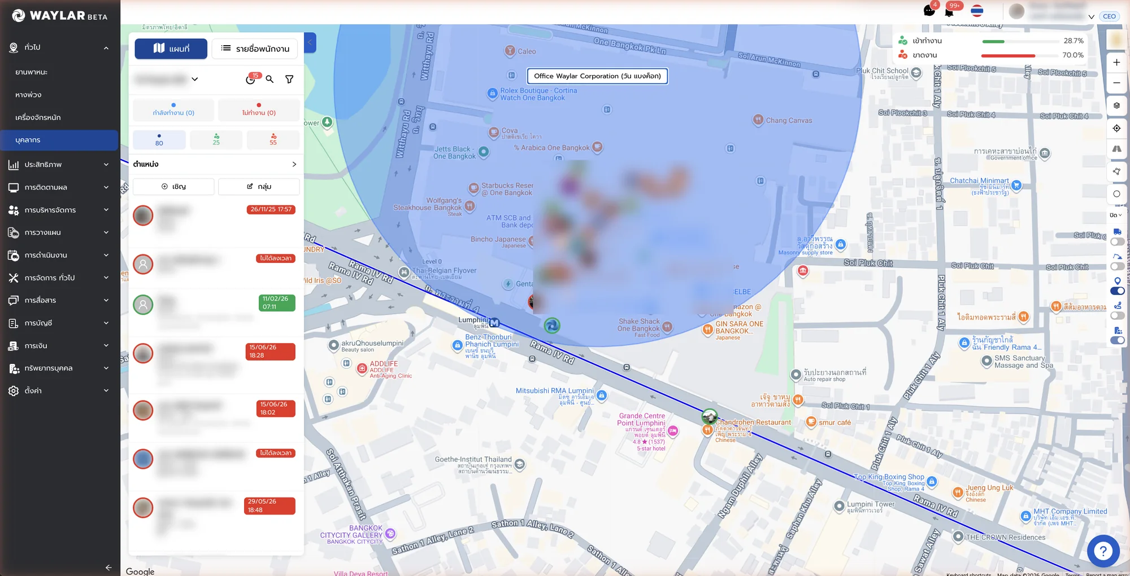Open the personnel filter funnel icon
The width and height of the screenshot is (1130, 576).
289,80
